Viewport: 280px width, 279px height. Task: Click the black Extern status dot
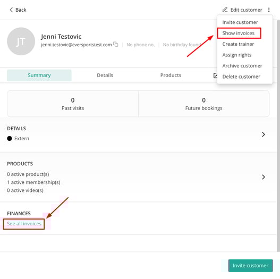pos(10,138)
